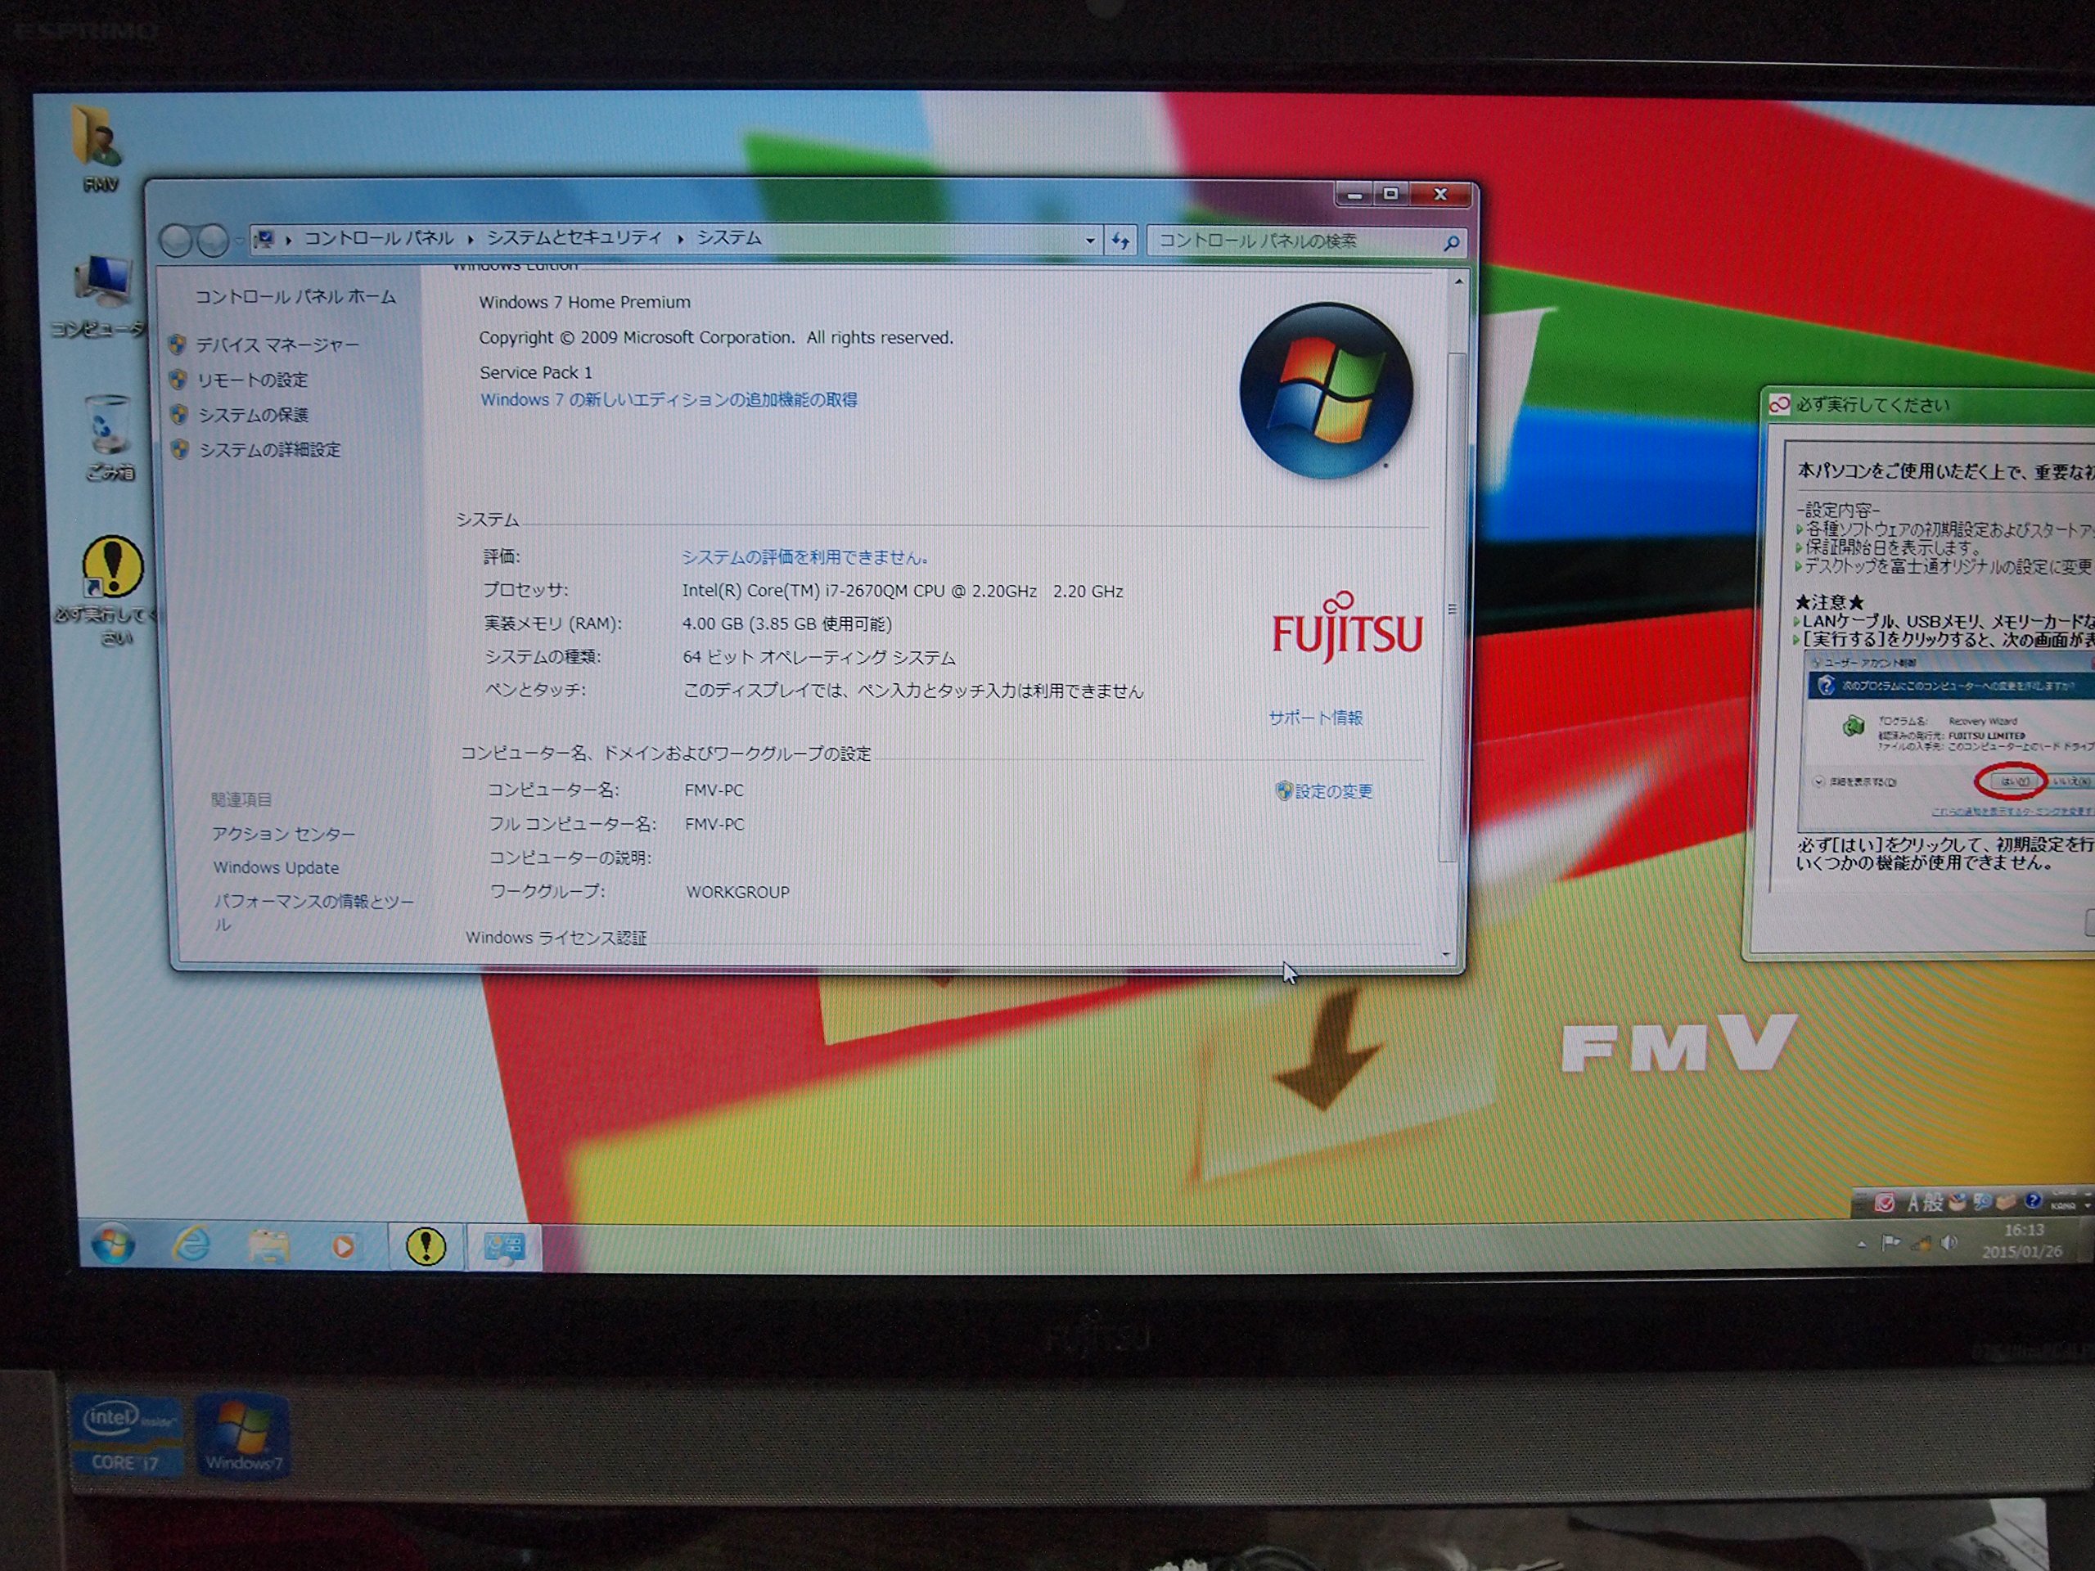This screenshot has width=2095, height=1571.
Task: Select システムとセキュリティ breadcrumb segment
Action: (574, 237)
